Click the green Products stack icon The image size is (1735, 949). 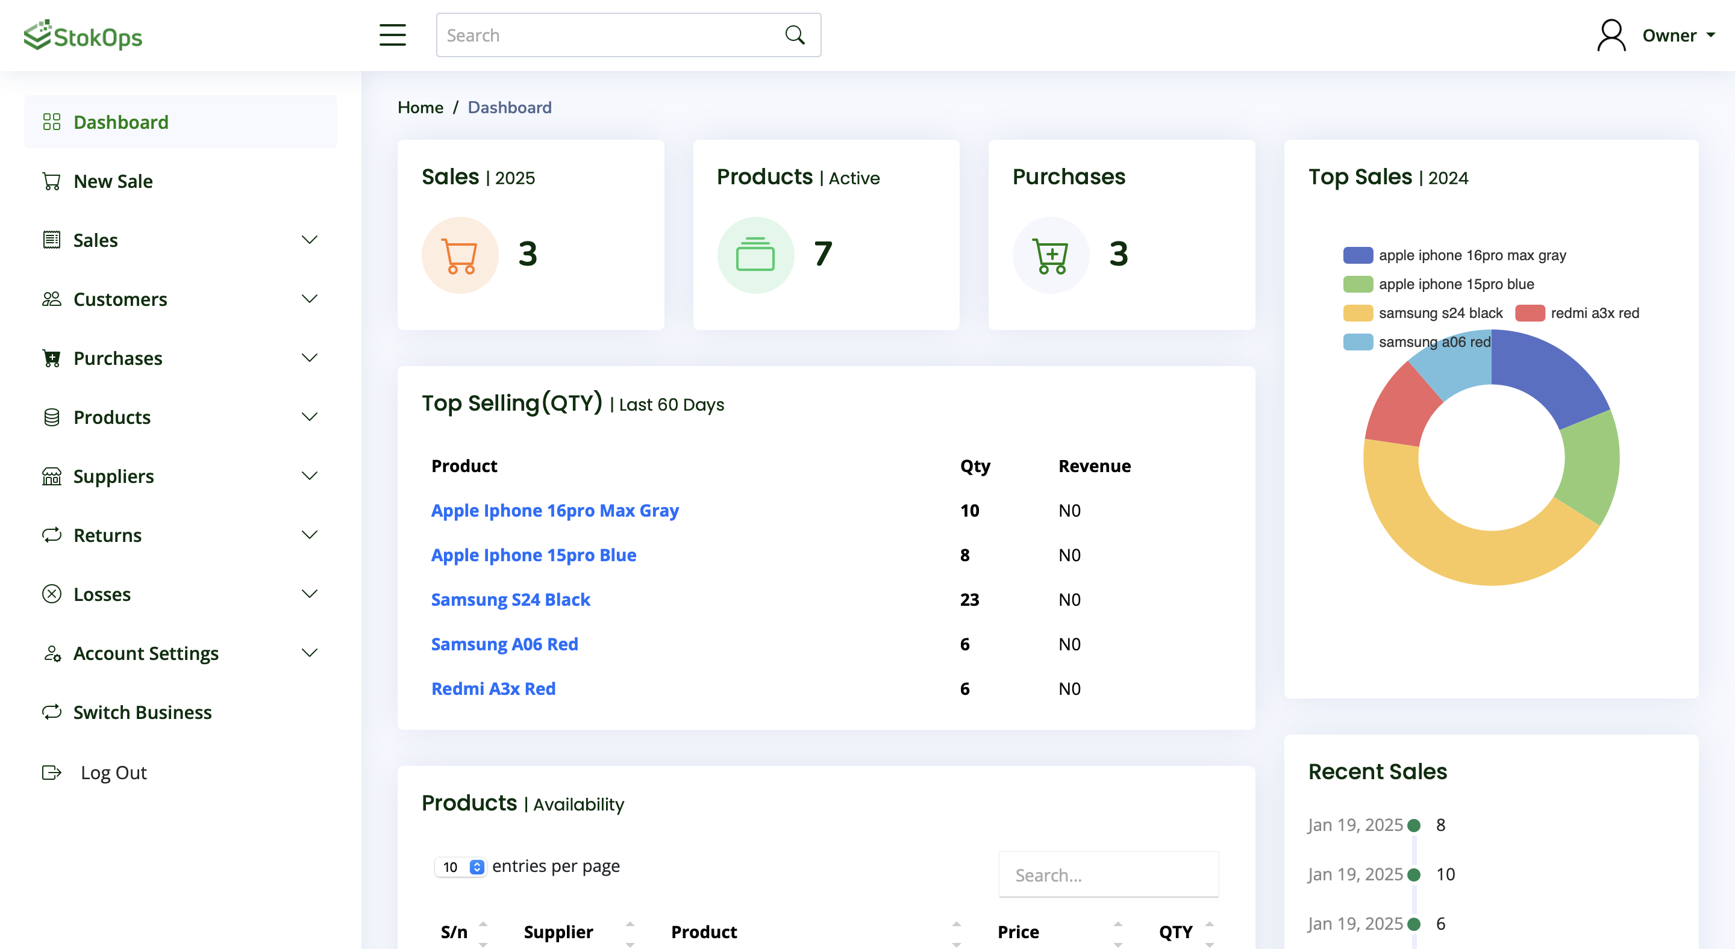[x=755, y=255]
